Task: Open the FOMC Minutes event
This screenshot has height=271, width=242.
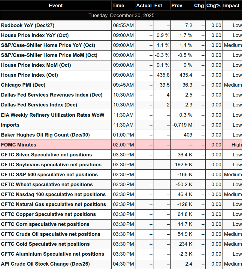Action: 19,145
